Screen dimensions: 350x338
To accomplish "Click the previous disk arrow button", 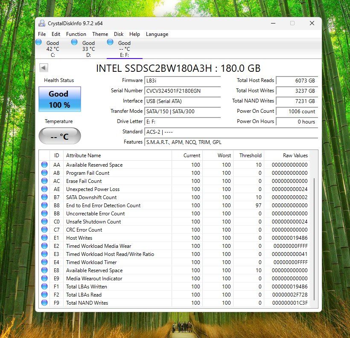I will click(x=44, y=68).
